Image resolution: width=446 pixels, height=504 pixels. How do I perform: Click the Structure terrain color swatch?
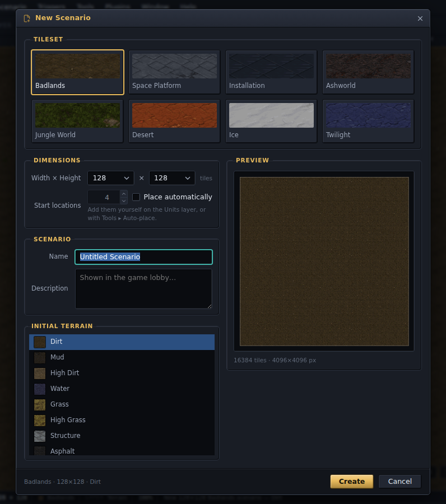(40, 436)
